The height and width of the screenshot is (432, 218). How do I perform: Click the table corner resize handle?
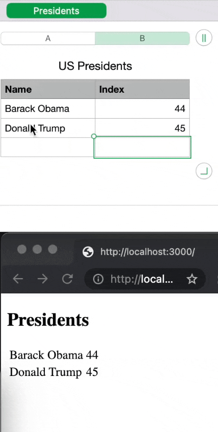click(x=204, y=171)
